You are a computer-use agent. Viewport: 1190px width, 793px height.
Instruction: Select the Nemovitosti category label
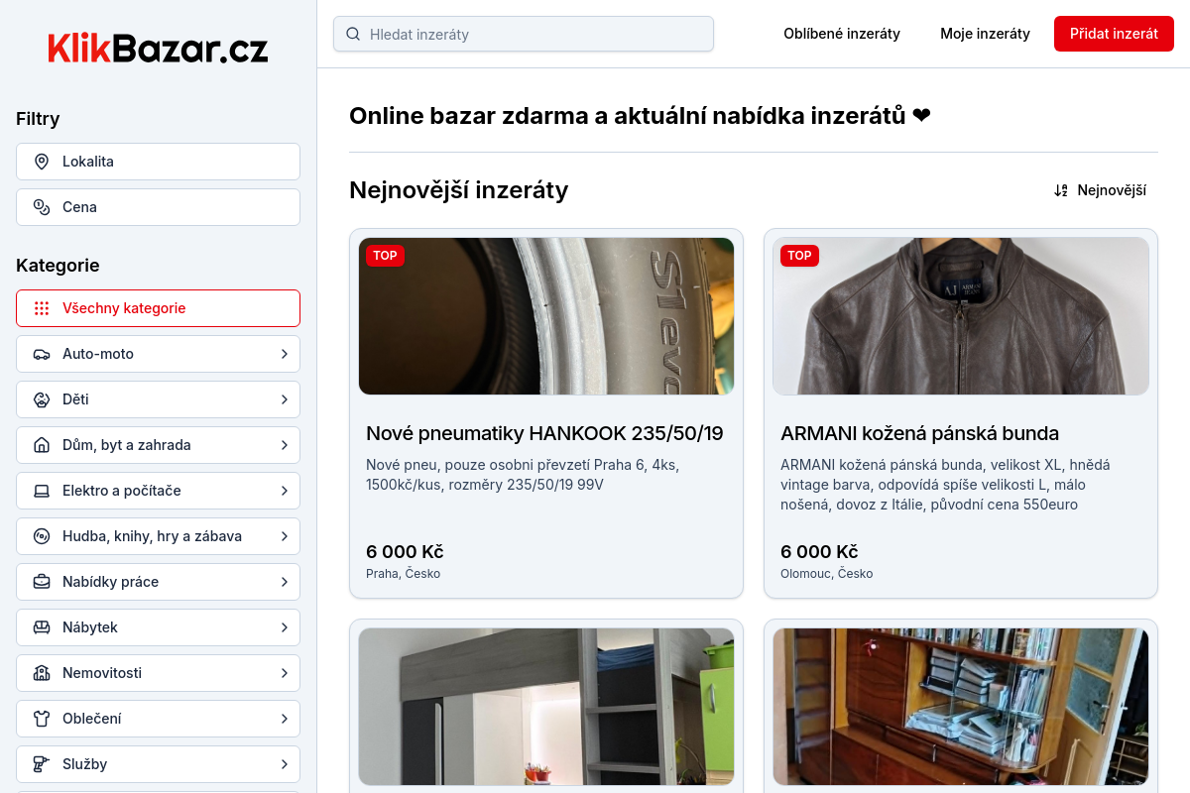[x=102, y=673]
